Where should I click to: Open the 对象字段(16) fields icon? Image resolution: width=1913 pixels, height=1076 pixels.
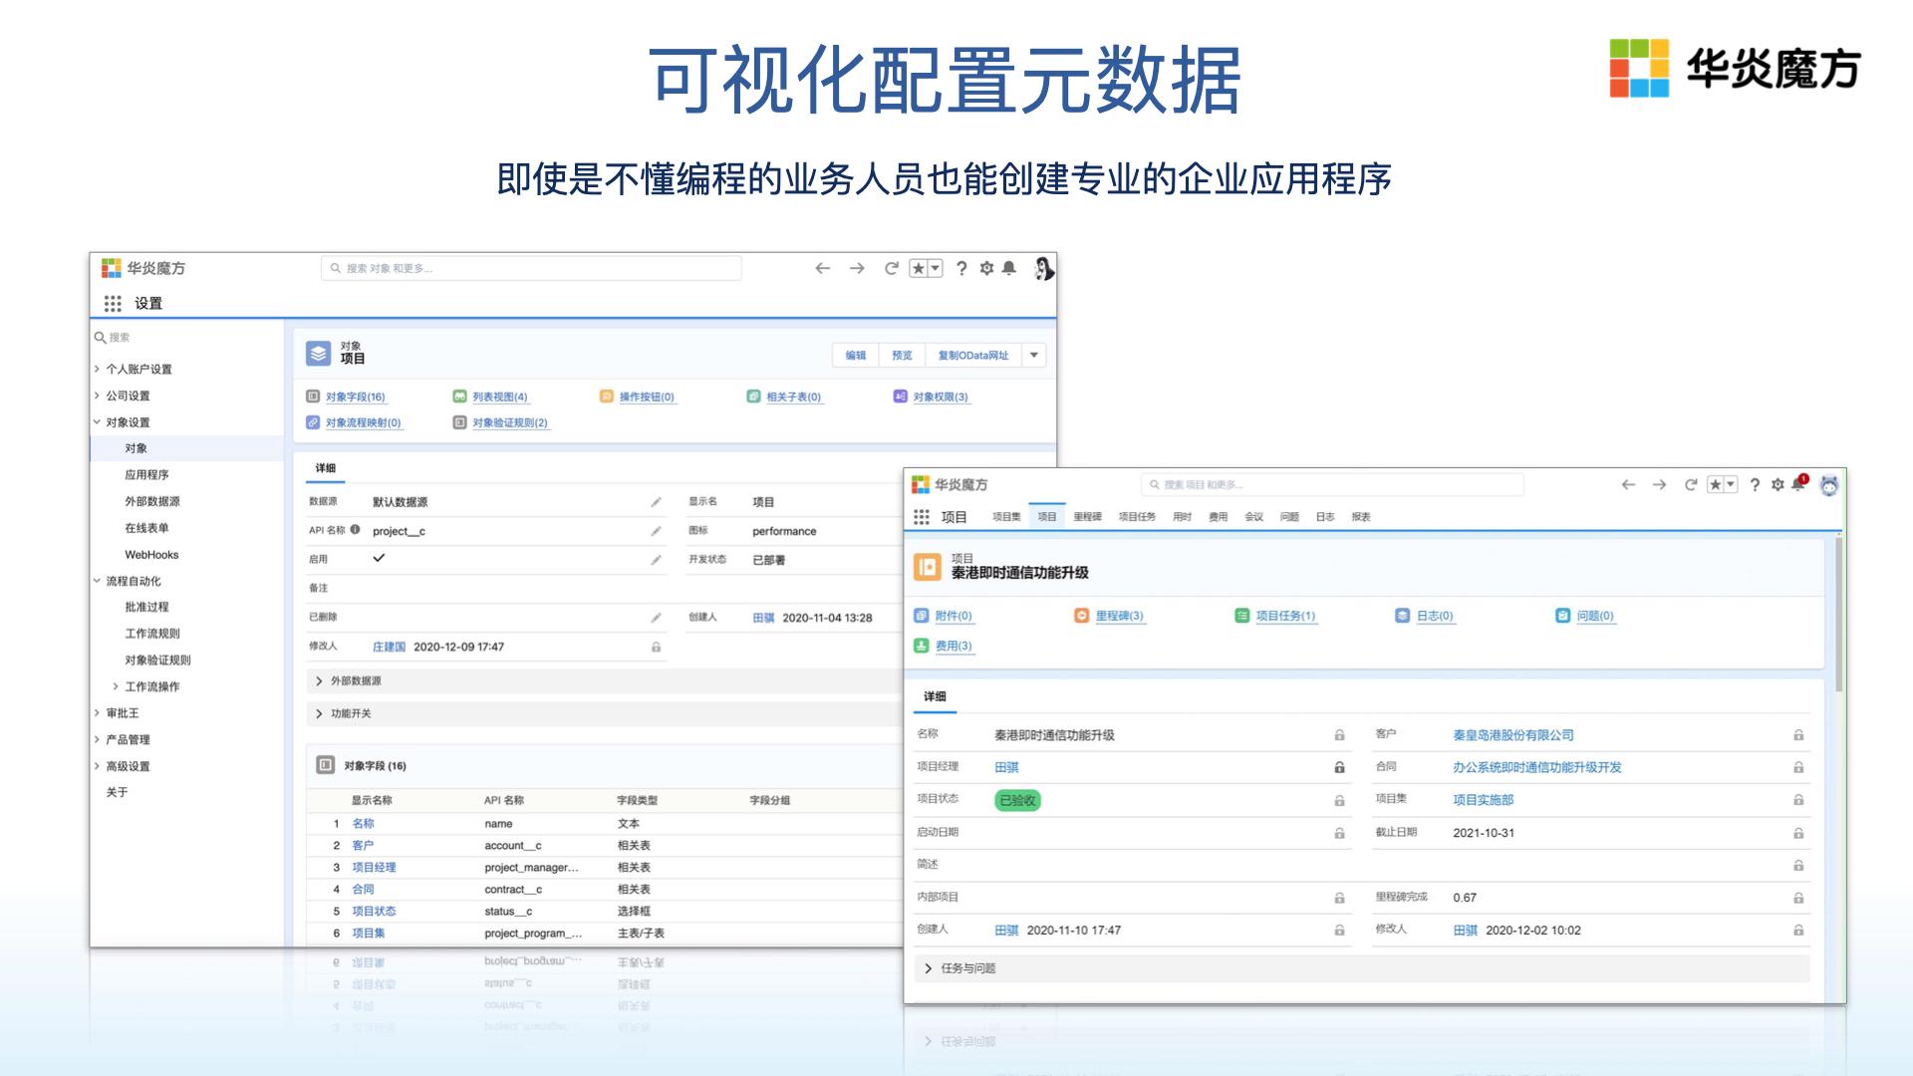[312, 396]
